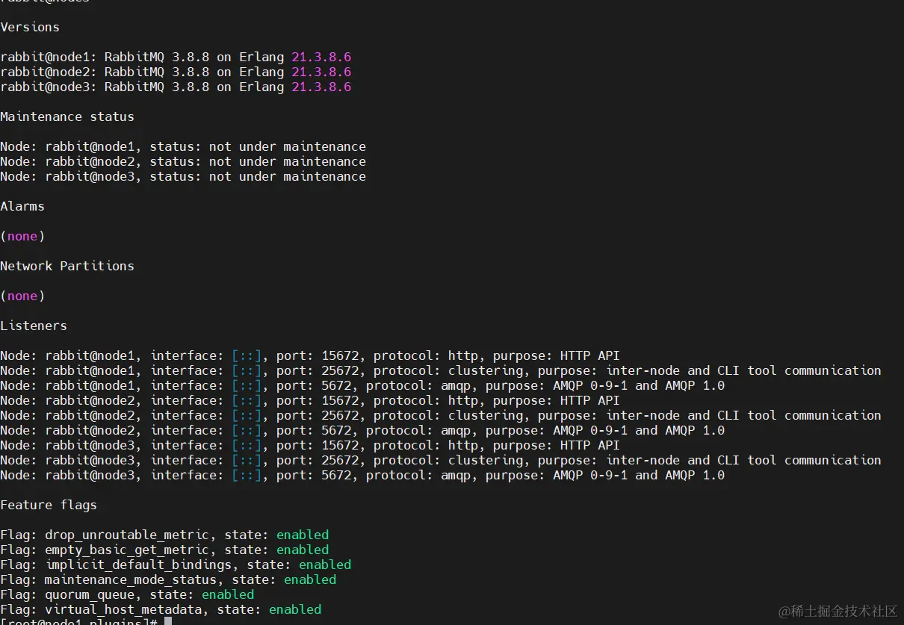Click the terminal cursor at the shell prompt

(168, 621)
